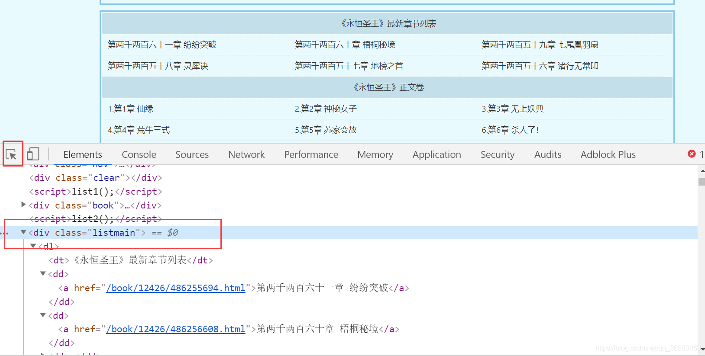Open the Security tab
Screen dimensions: 705x356
498,154
